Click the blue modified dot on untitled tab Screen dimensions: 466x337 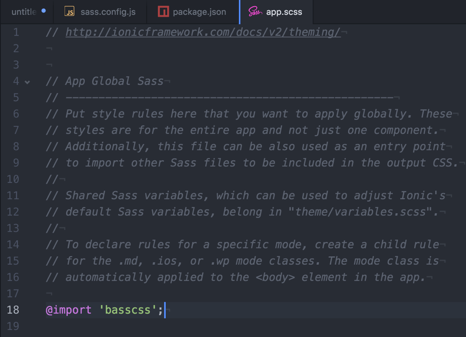43,11
